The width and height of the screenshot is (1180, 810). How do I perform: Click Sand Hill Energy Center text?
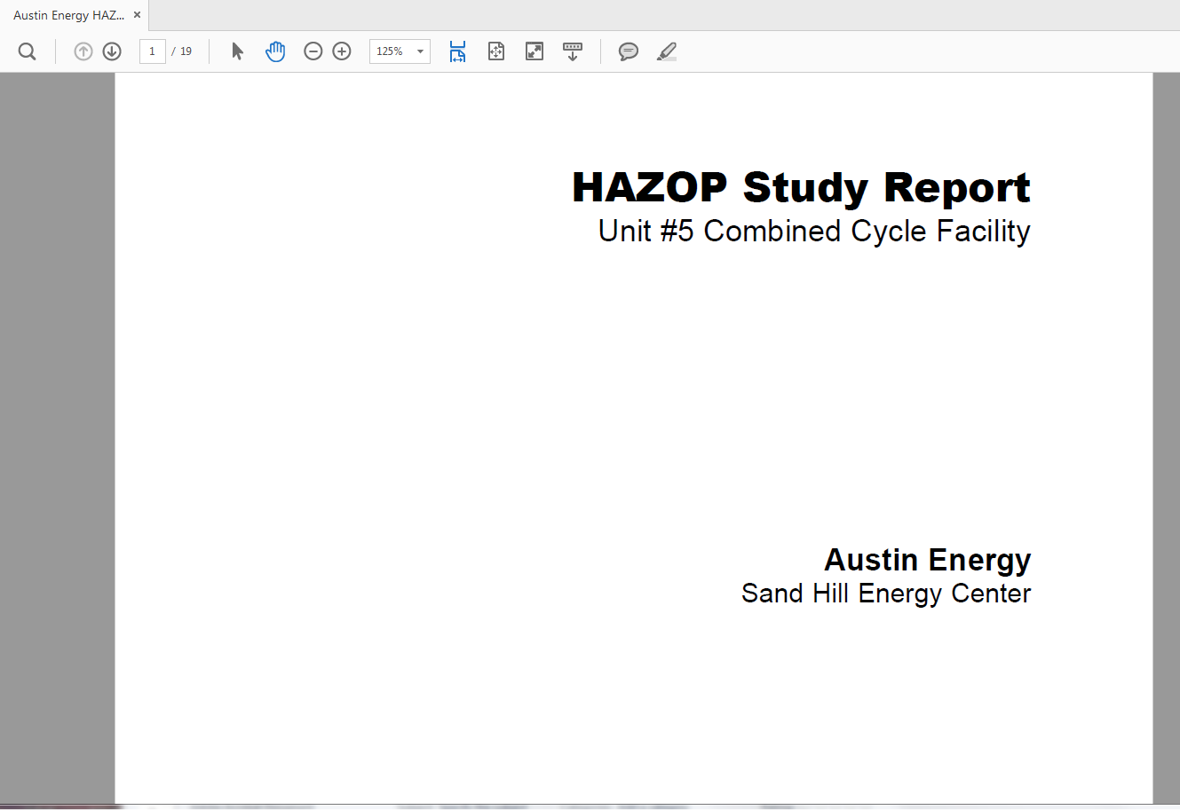pyautogui.click(x=886, y=594)
